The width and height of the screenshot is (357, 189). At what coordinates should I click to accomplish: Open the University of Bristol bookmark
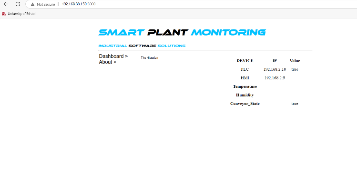(x=19, y=14)
